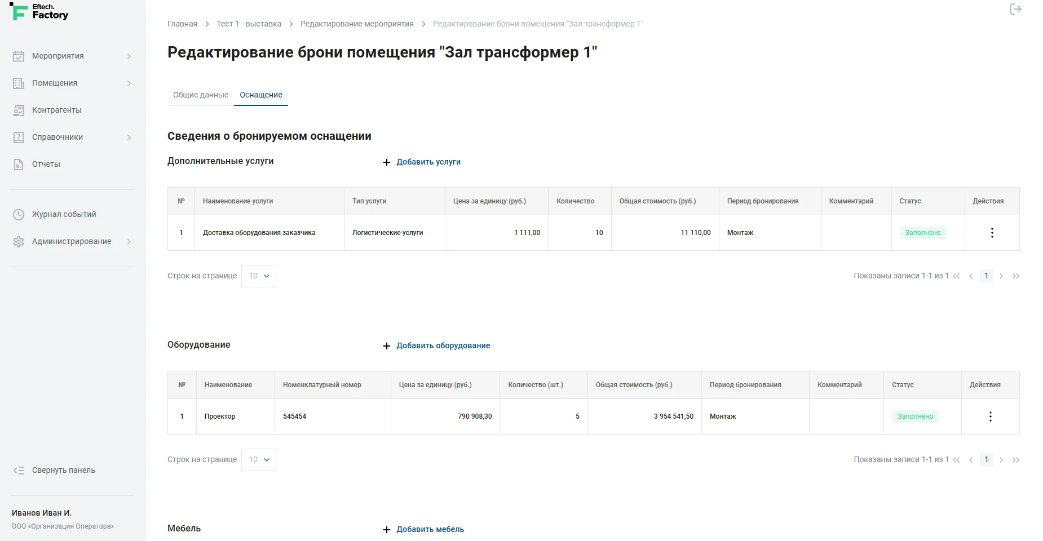Open actions menu for Доставка оборудования заказчика row

point(992,233)
